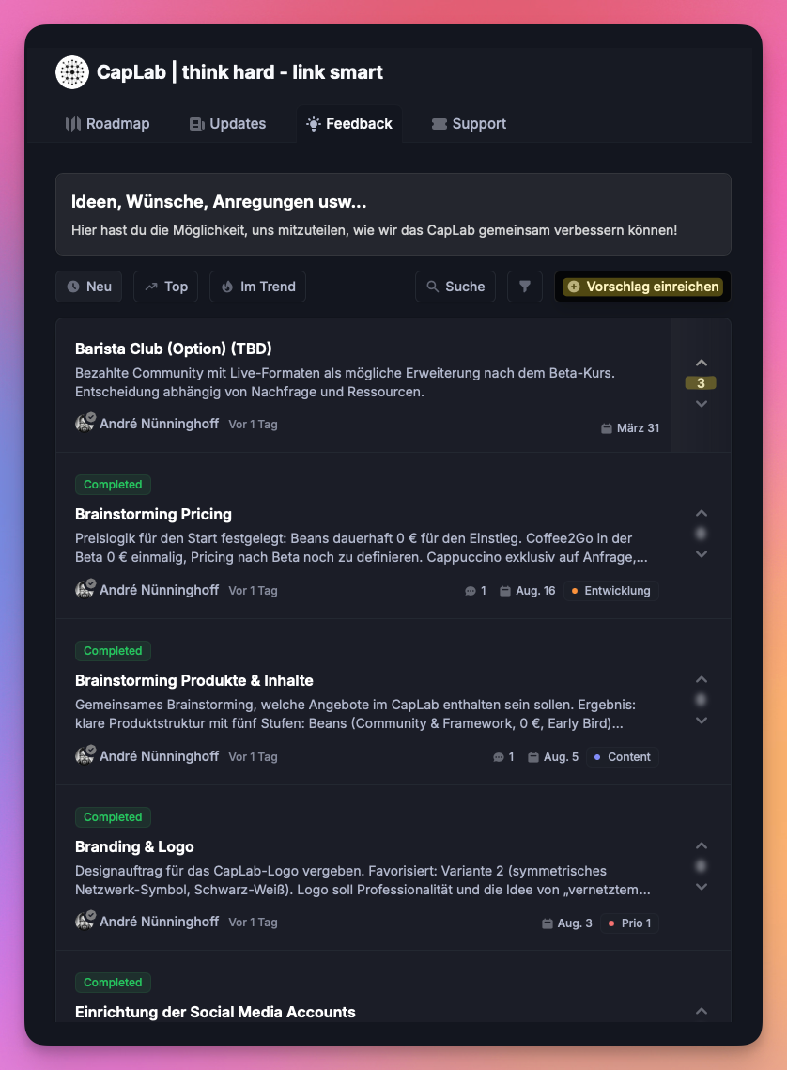Open the filter funnel icon

click(525, 287)
